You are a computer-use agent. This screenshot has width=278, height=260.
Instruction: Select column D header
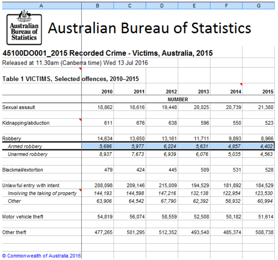click(162, 6)
